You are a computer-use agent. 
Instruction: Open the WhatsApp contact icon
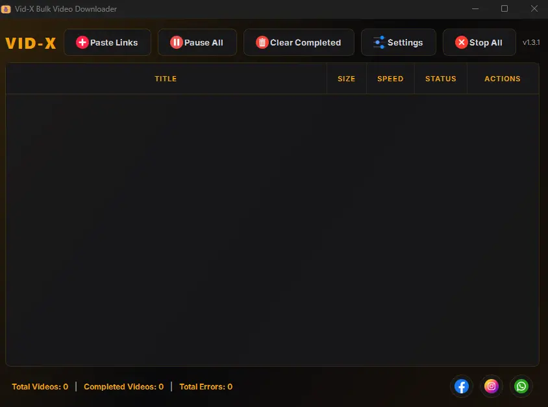coord(521,386)
